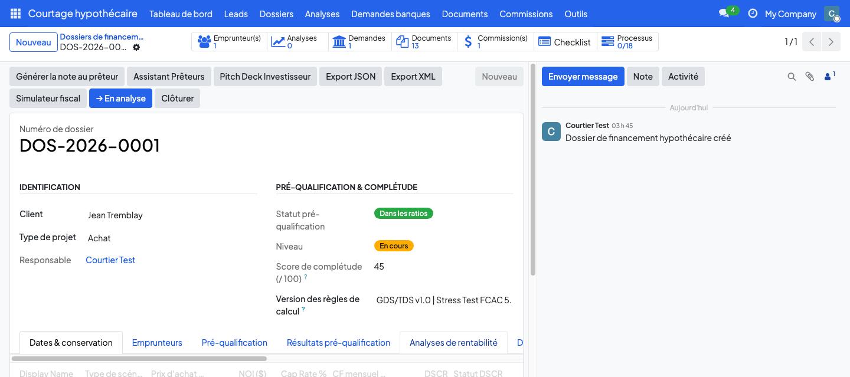
Task: Switch to the Résultats pré-qualification tab
Action: click(338, 342)
